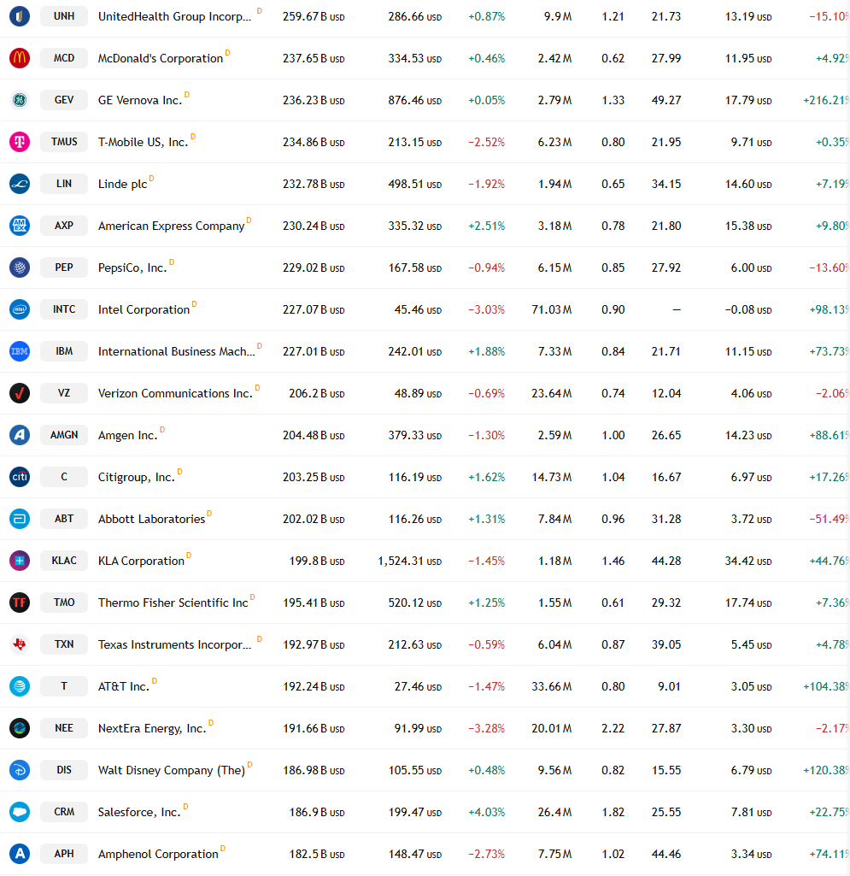Viewport: 850px width, 876px height.
Task: Click the UnitedHealth Group logo icon
Action: click(20, 16)
